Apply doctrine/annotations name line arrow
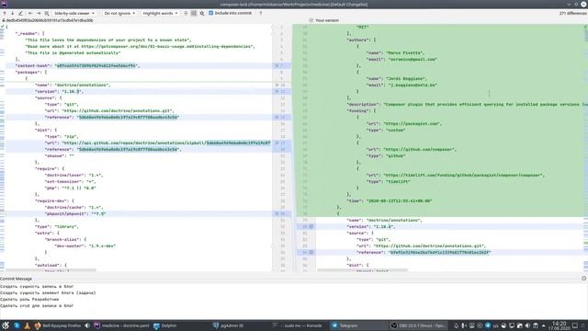The image size is (588, 331). click(x=277, y=85)
